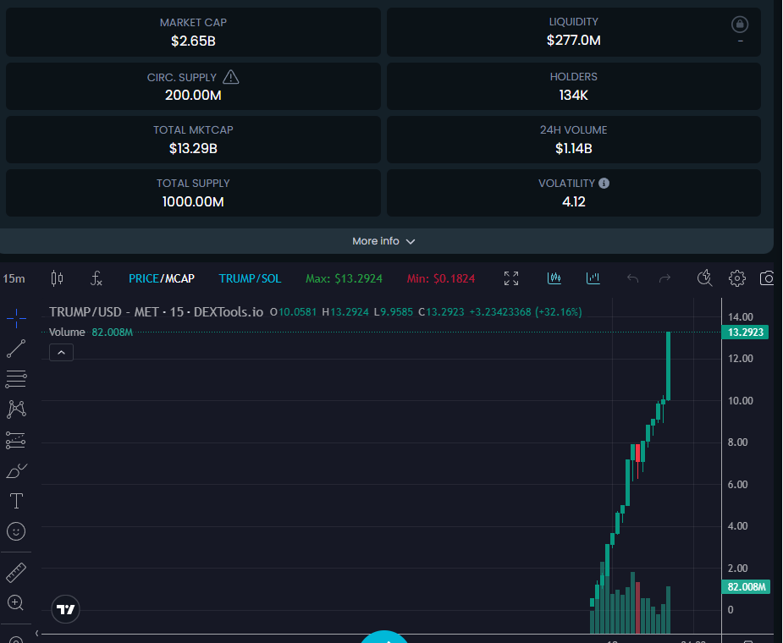Screen dimensions: 783x643
Task: Click the Liquidity $277.0M value
Action: click(574, 41)
